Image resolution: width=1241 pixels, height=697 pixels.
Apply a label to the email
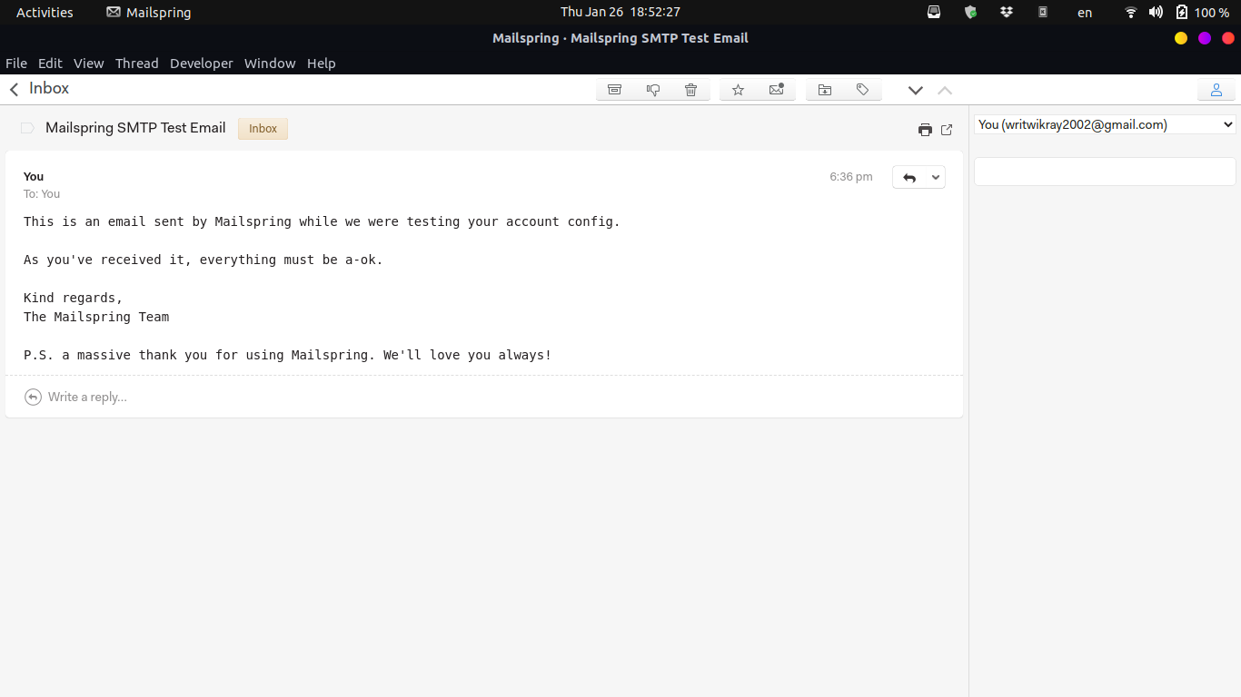862,89
